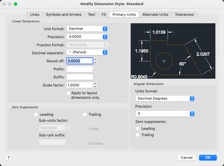Toggle Trailing zero suppression for angular dimensions
Viewport: 224px width, 166px height.
click(138, 135)
